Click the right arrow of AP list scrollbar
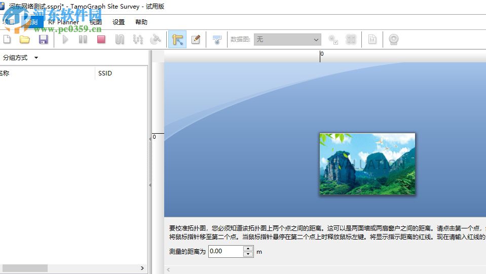This screenshot has width=486, height=274. click(142, 268)
